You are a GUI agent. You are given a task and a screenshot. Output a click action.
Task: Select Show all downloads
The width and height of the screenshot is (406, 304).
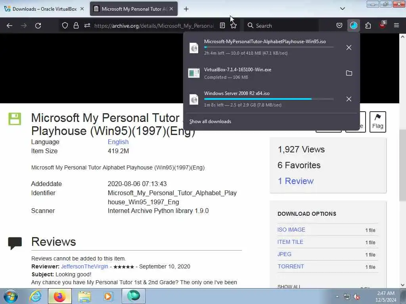(210, 122)
